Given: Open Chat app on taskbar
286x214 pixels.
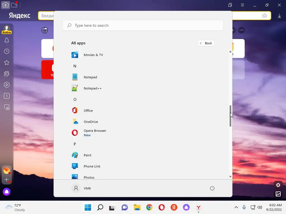Looking at the screenshot, I should (125, 207).
